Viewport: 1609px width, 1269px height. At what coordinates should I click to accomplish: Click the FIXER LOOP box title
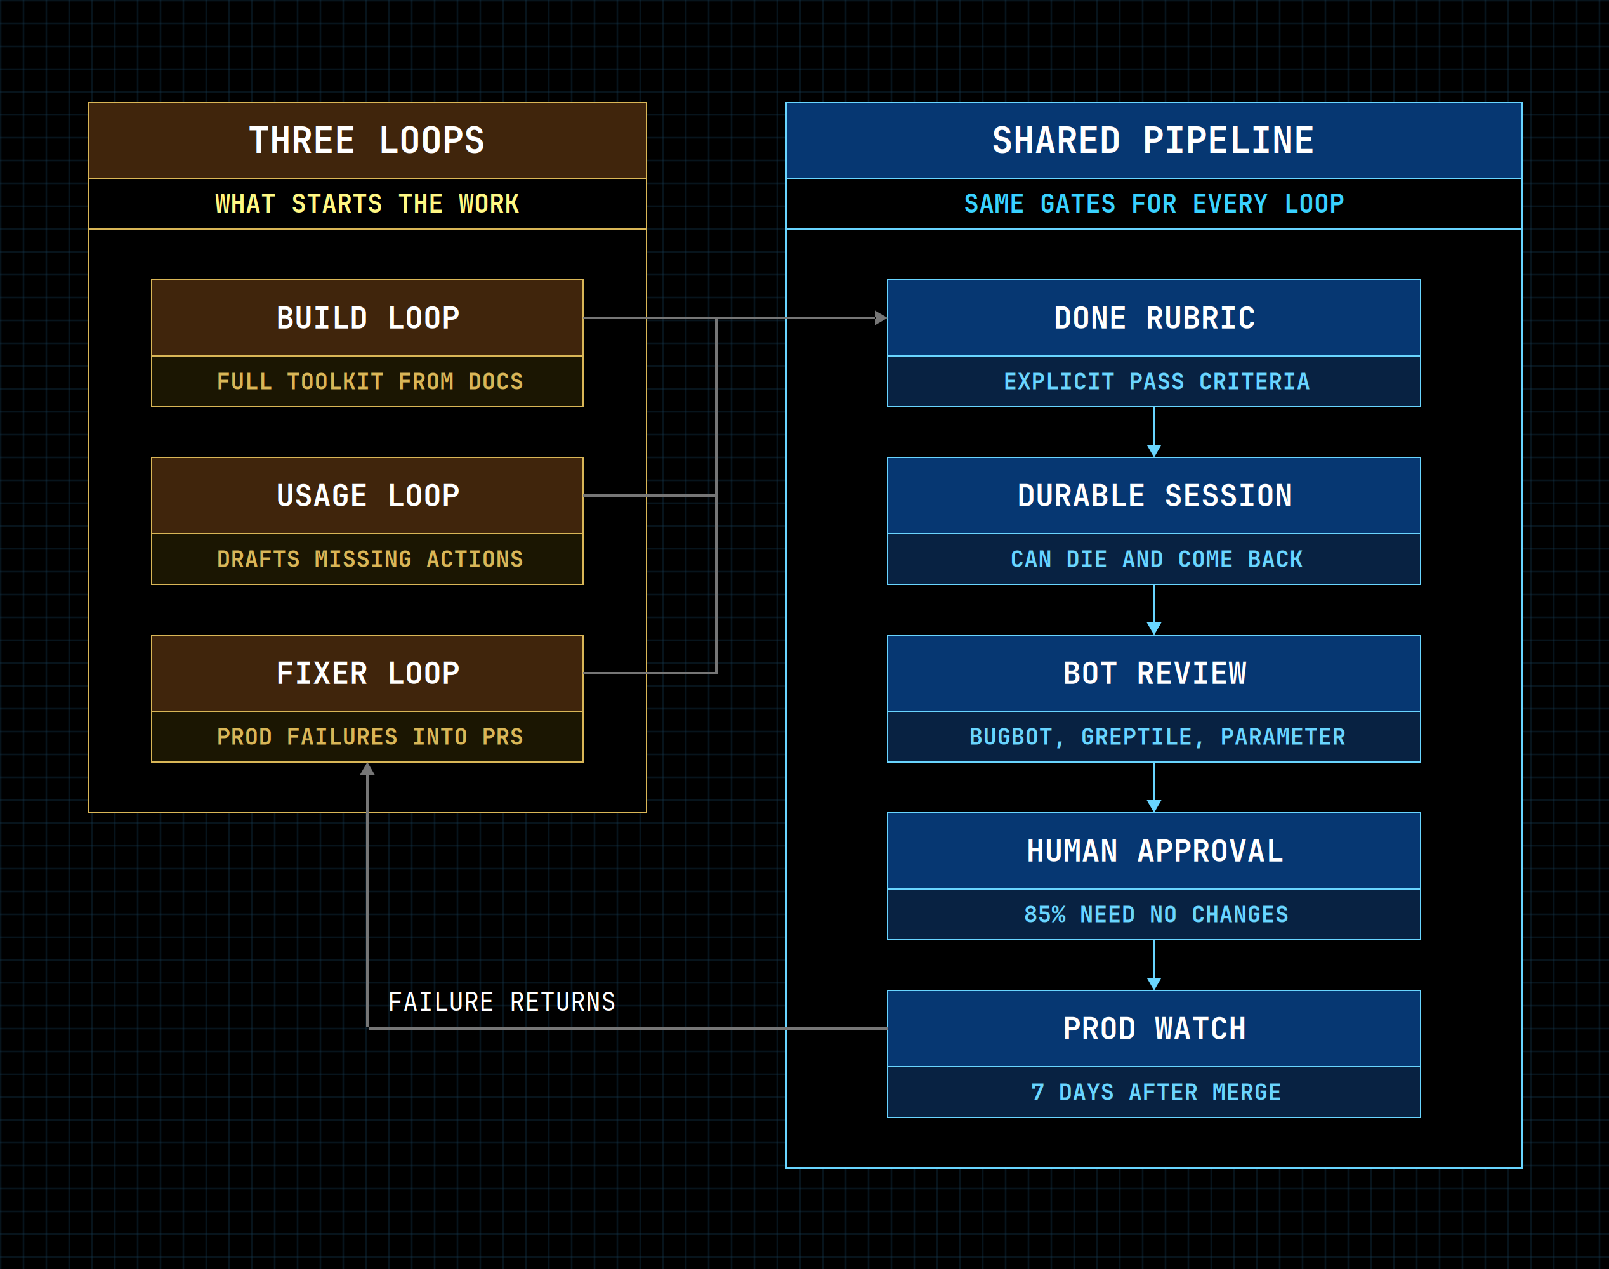pos(368,673)
